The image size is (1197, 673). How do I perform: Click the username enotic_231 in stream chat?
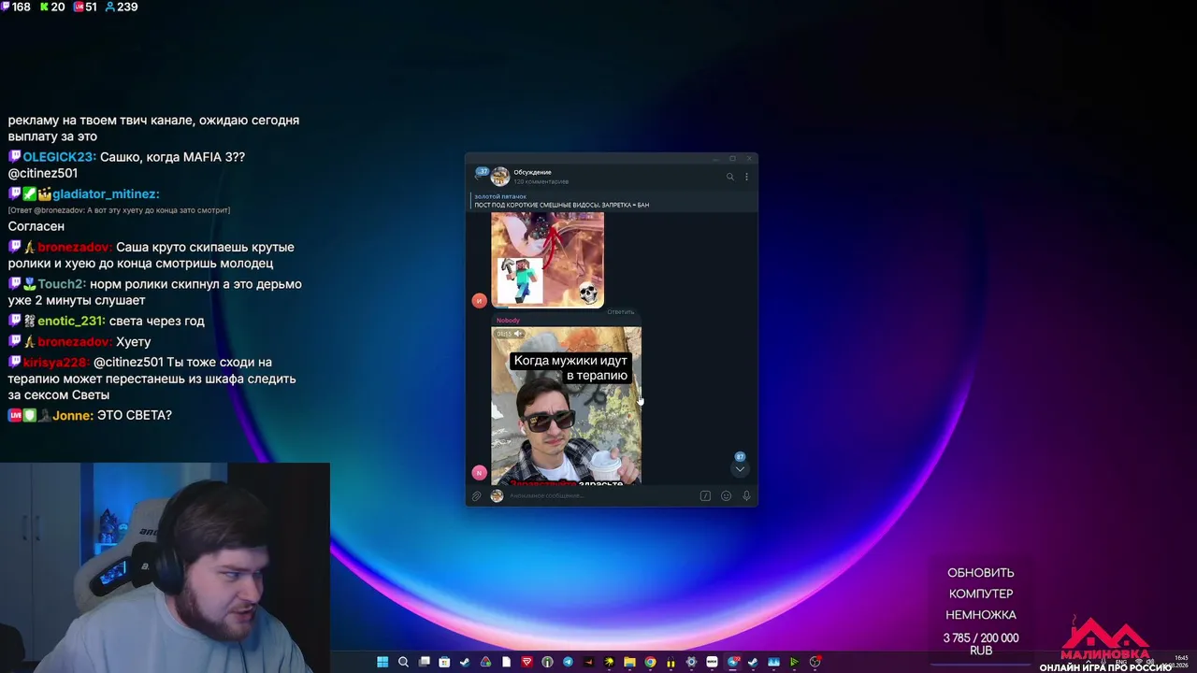pos(71,321)
